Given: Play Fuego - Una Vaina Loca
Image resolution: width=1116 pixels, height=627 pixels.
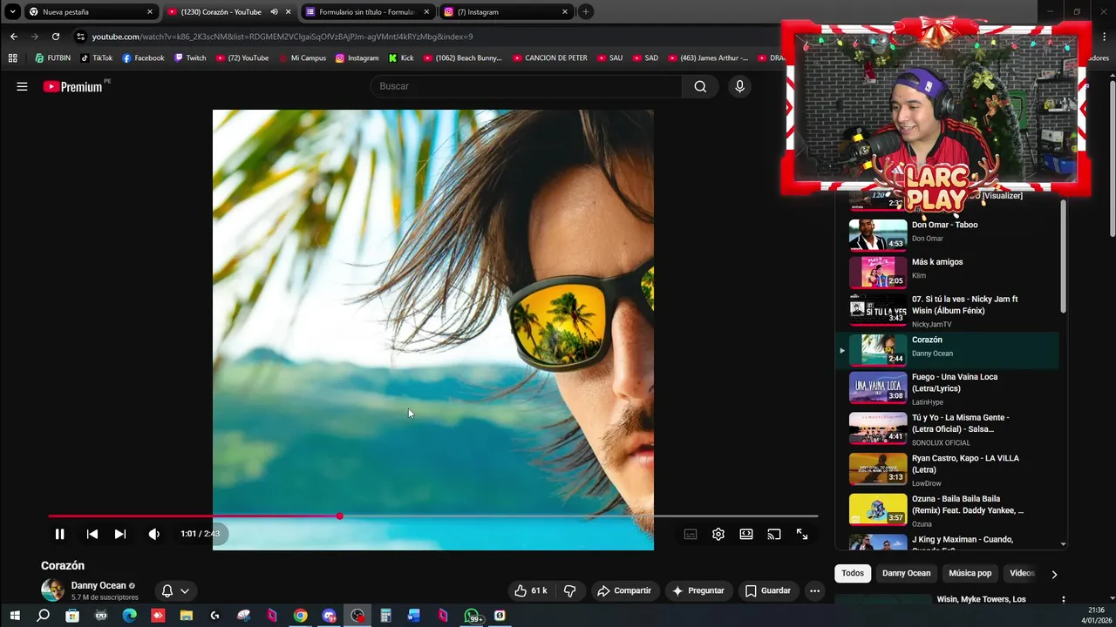Looking at the screenshot, I should point(947,388).
